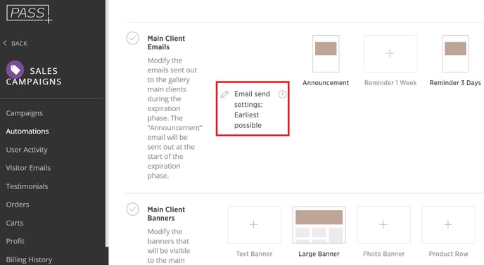The image size is (484, 265).
Task: Select Automations in the sidebar
Action: 27,131
